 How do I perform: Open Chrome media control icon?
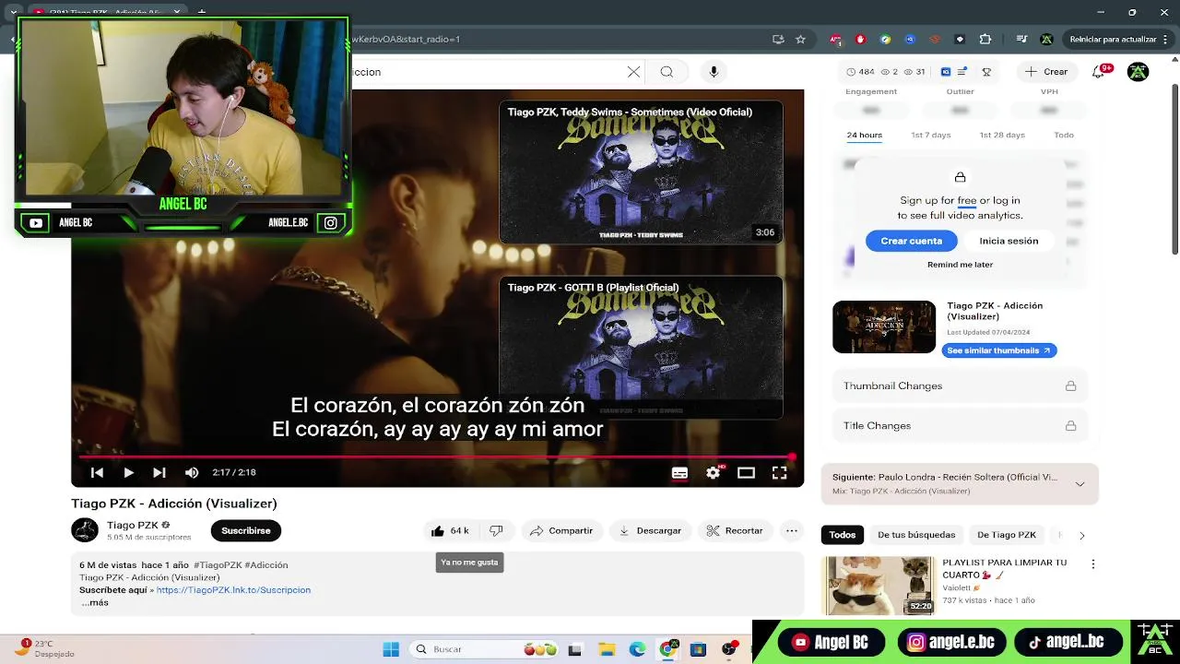click(1022, 40)
